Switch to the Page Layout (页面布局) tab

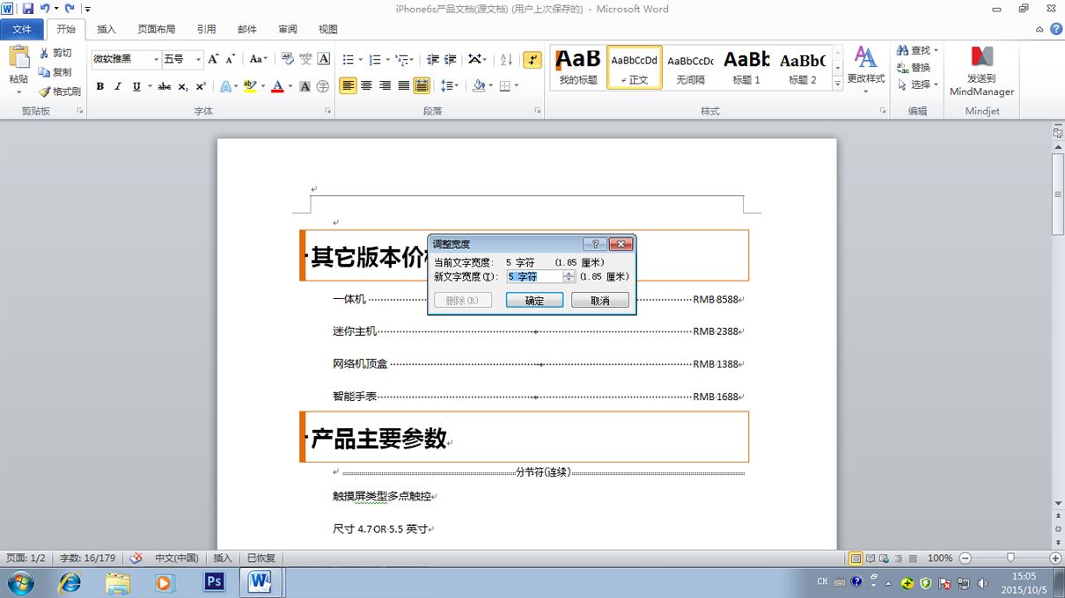click(x=156, y=29)
